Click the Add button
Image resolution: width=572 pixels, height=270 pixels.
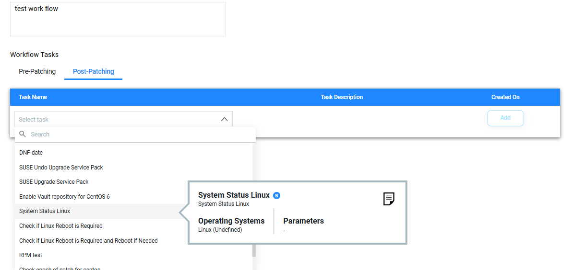coord(505,118)
